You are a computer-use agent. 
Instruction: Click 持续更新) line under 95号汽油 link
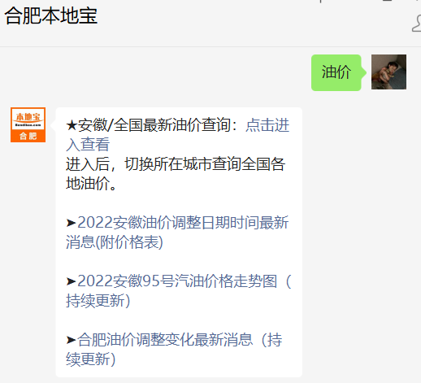click(x=98, y=301)
